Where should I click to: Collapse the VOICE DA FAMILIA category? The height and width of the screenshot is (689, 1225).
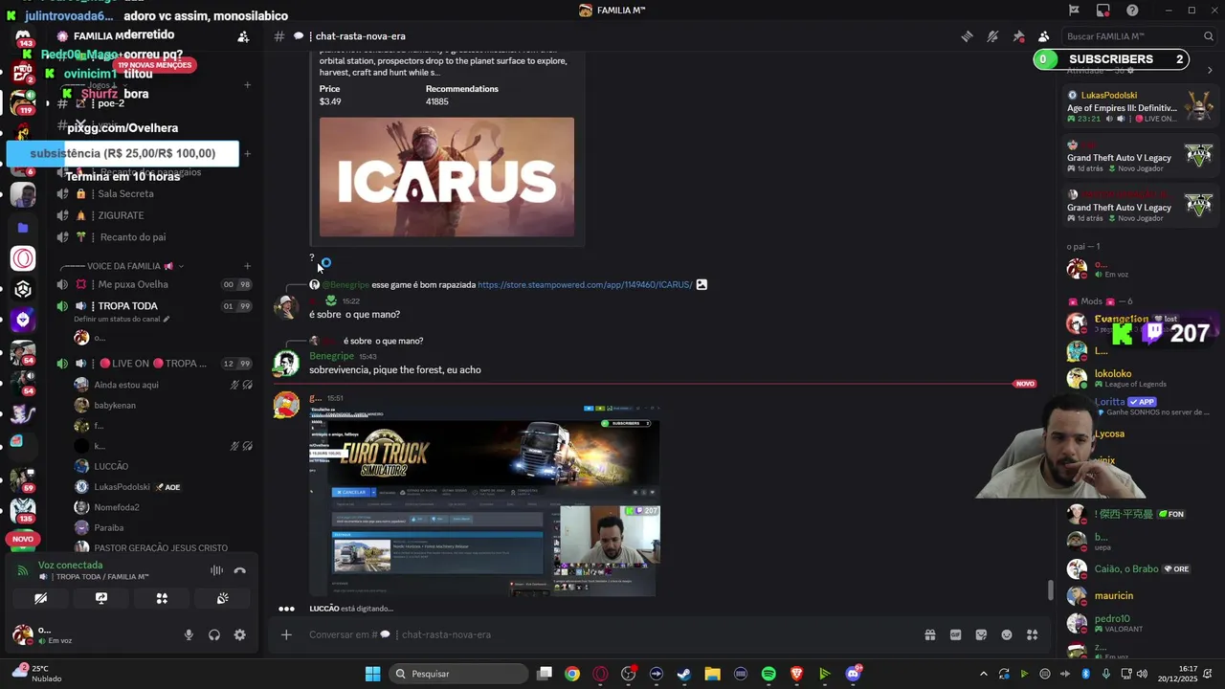pos(123,266)
